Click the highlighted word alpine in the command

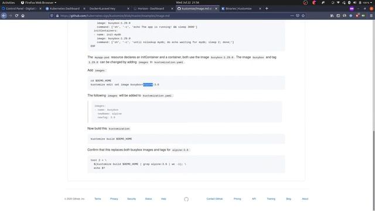[x=148, y=84]
